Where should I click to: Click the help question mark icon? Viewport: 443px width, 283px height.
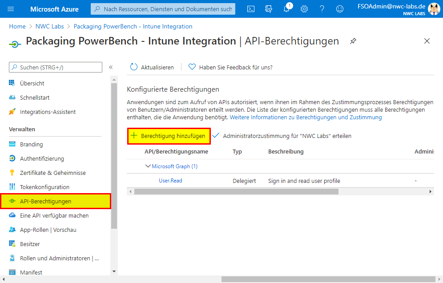322,9
